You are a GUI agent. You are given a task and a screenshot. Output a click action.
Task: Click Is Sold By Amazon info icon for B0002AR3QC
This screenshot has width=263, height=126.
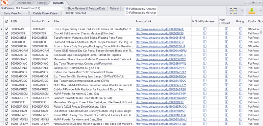pos(205,81)
